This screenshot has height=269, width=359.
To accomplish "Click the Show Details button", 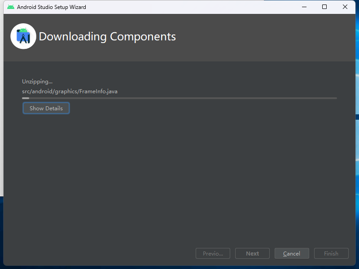I will pos(46,108).
